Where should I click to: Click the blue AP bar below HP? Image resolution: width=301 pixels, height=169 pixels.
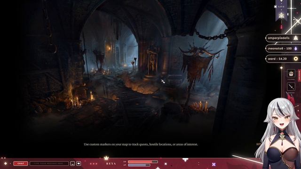pyautogui.click(x=139, y=165)
